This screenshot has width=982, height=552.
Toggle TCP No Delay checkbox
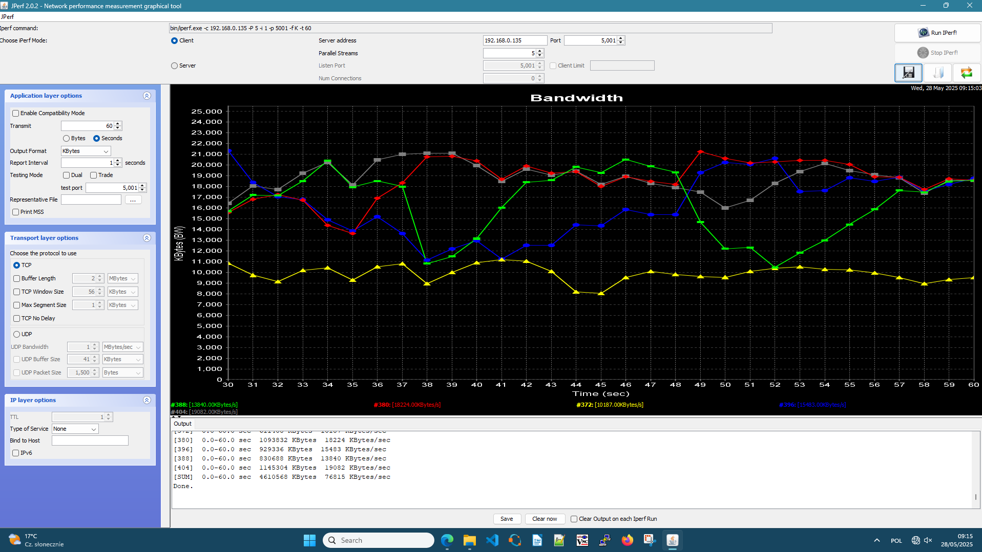pos(17,318)
